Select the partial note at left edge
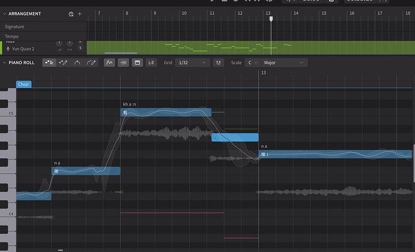The image size is (415, 252). [x=34, y=196]
